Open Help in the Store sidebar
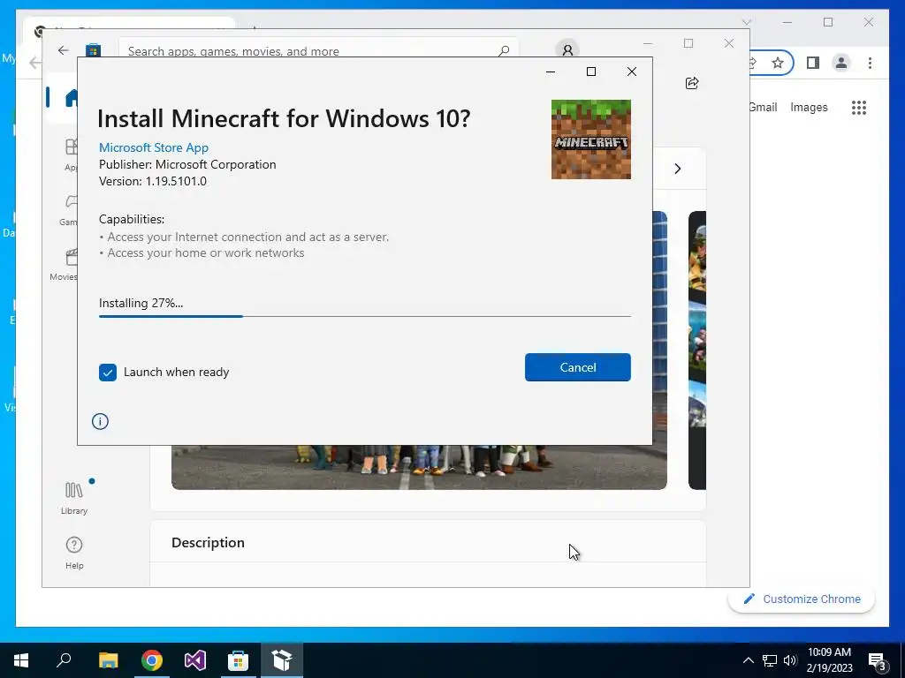The width and height of the screenshot is (905, 678). [x=74, y=553]
